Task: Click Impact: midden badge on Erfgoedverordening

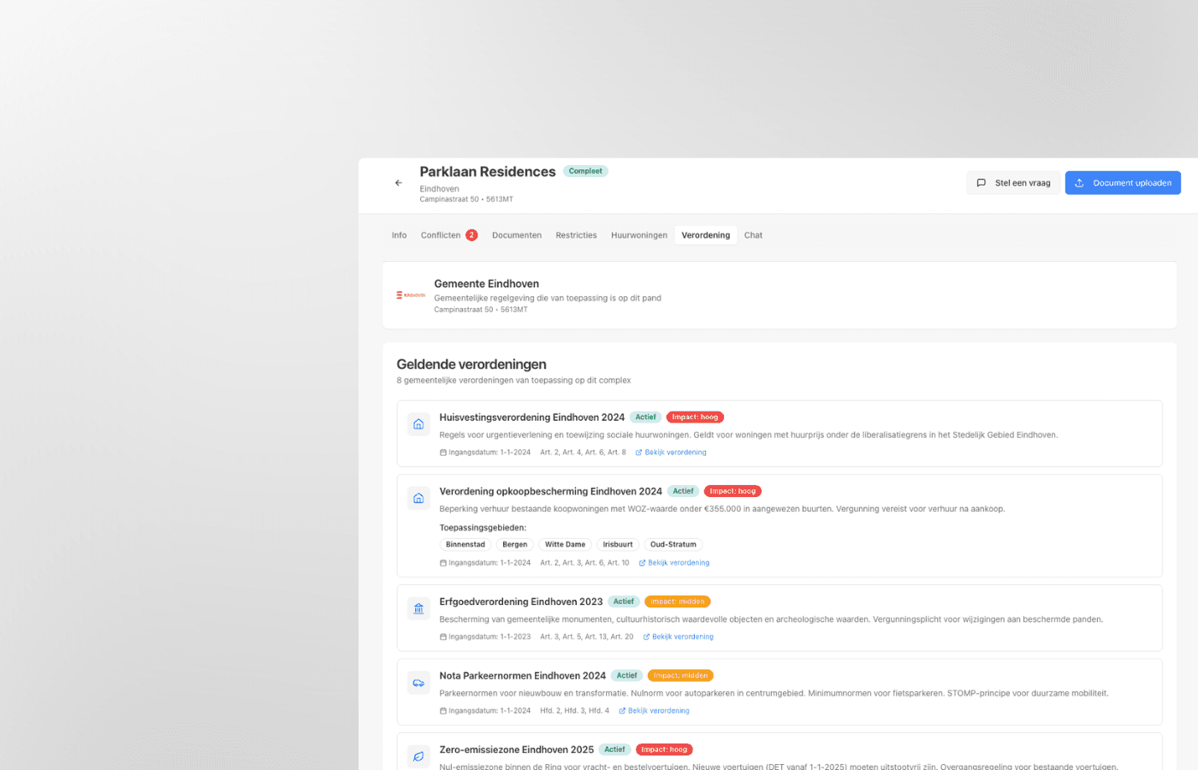Action: pos(678,601)
